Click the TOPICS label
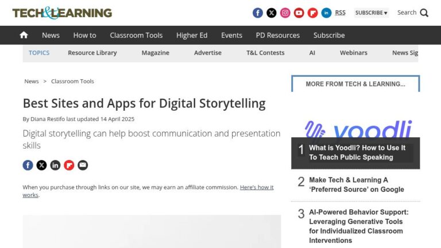The height and width of the screenshot is (248, 441). click(39, 53)
